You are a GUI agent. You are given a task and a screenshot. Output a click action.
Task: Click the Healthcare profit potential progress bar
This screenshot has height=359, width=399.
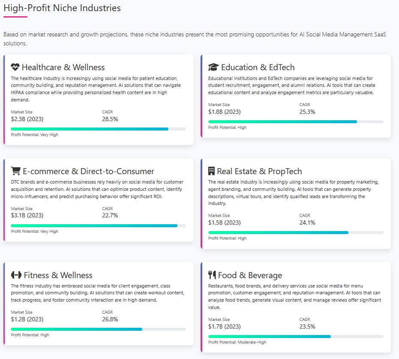98,129
